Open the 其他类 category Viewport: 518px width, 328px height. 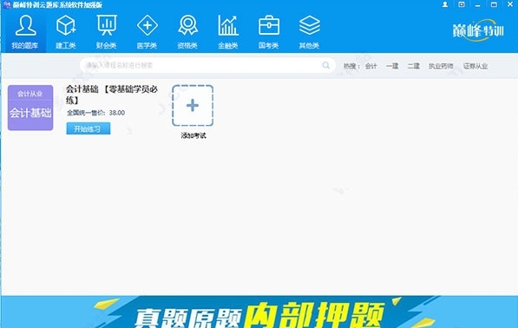[x=309, y=32]
